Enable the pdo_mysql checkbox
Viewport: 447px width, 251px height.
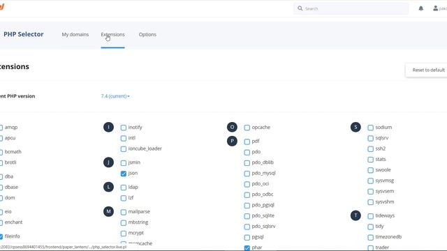coord(247,174)
